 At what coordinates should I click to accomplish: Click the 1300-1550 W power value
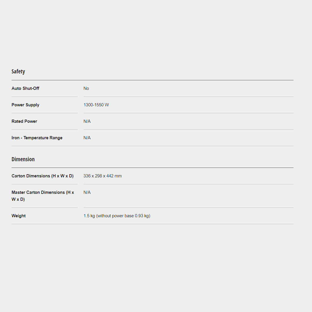pyautogui.click(x=96, y=105)
